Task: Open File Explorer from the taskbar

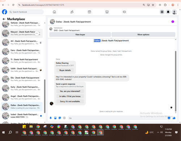Action: click(31, 127)
